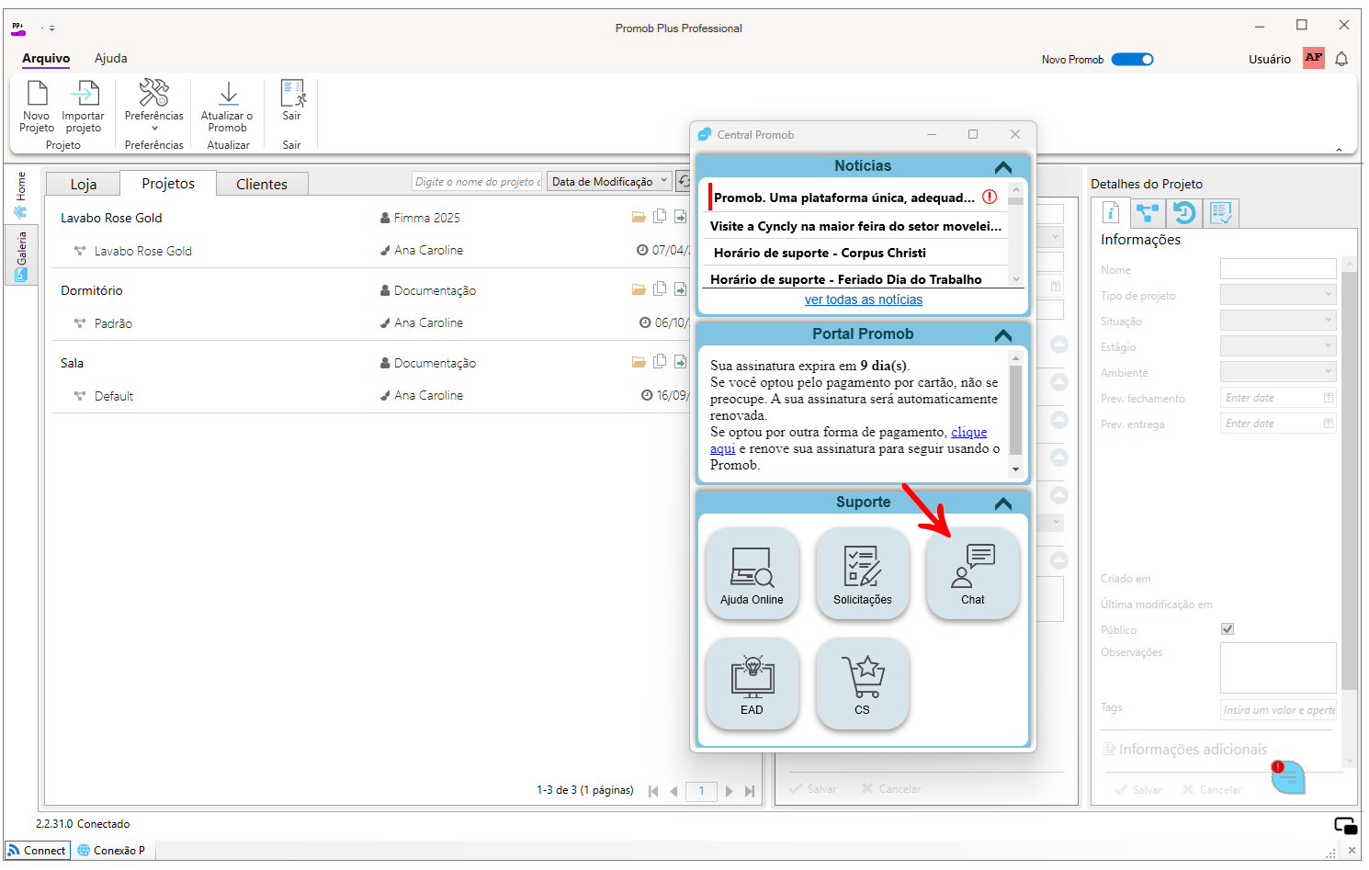This screenshot has width=1369, height=870.
Task: Collapse the Portal Promob section
Action: [1003, 335]
